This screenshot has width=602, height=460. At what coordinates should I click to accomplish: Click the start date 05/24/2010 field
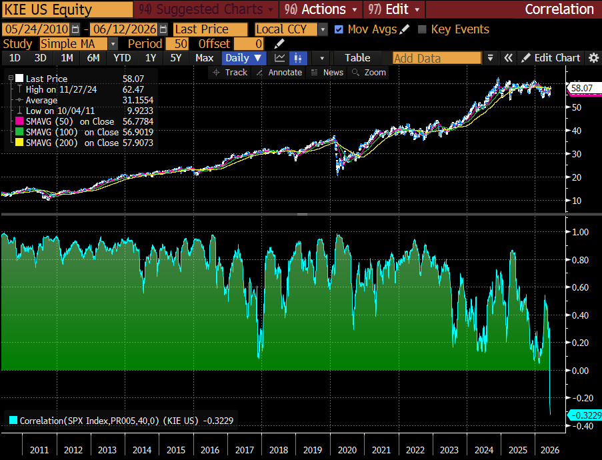[x=36, y=29]
